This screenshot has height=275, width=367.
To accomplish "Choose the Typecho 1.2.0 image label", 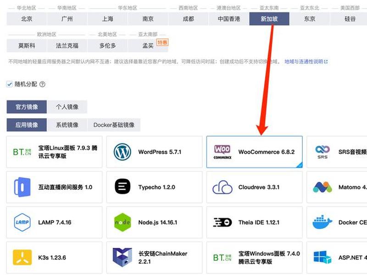I will click(156, 187).
